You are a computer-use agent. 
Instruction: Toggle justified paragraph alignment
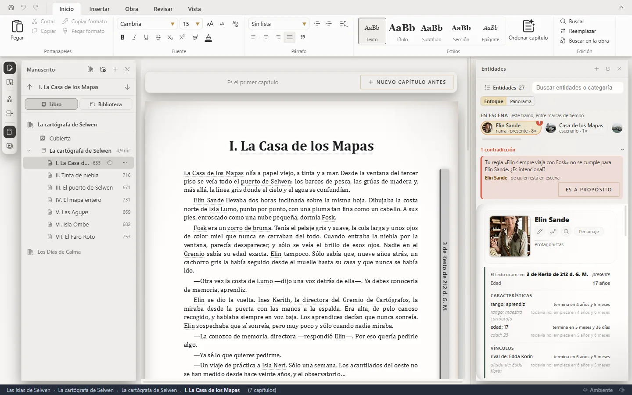290,37
